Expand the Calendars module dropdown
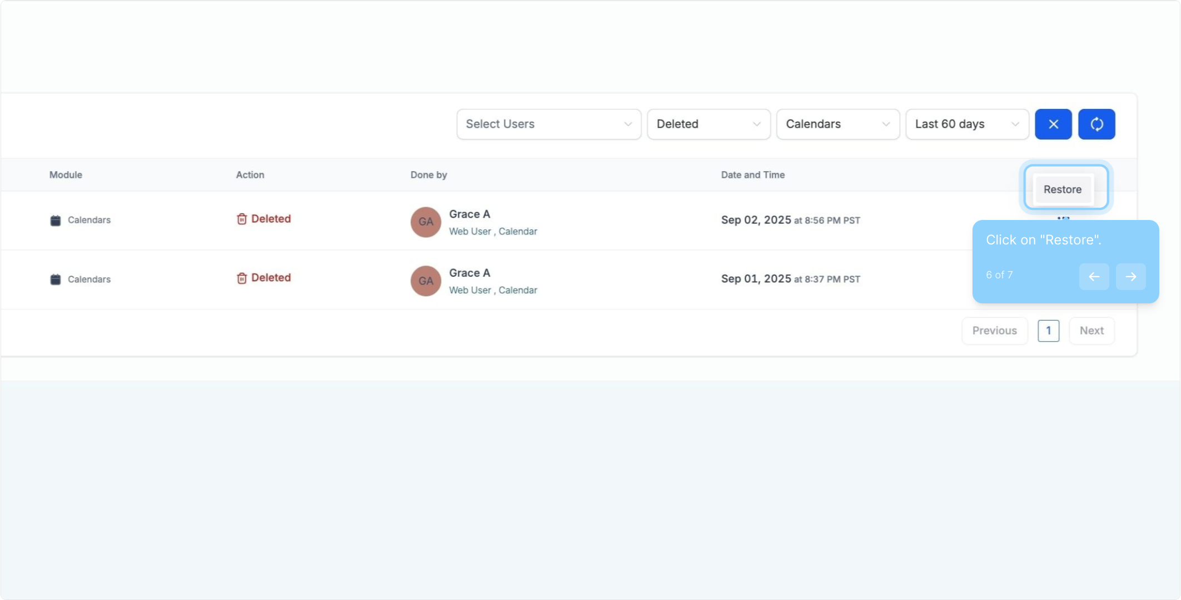The height and width of the screenshot is (600, 1181). click(837, 124)
